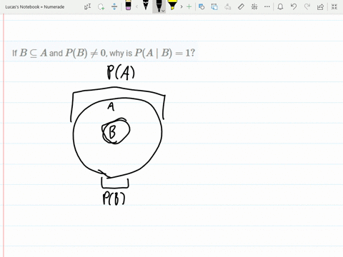This screenshot has height=257, width=343.
Task: Pick the Eraser tool
Action: [x=128, y=5]
